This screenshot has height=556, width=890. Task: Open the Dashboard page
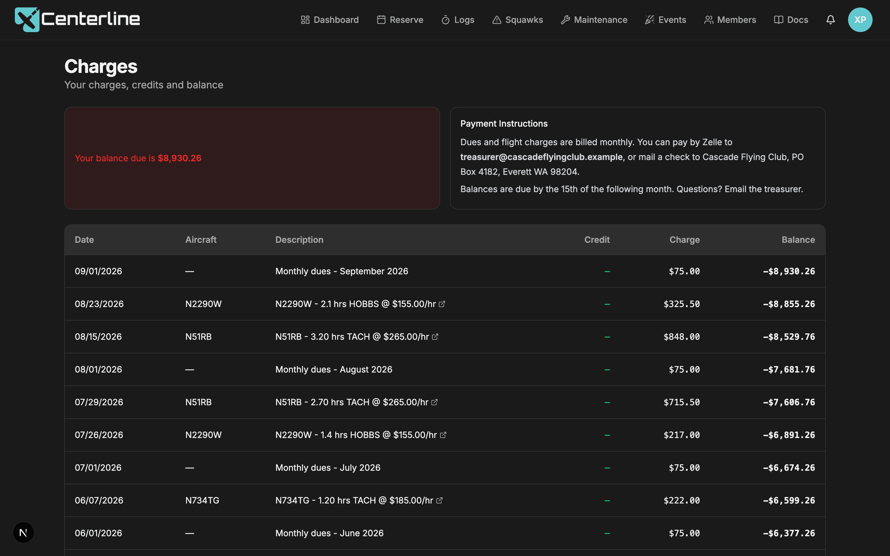click(x=329, y=20)
